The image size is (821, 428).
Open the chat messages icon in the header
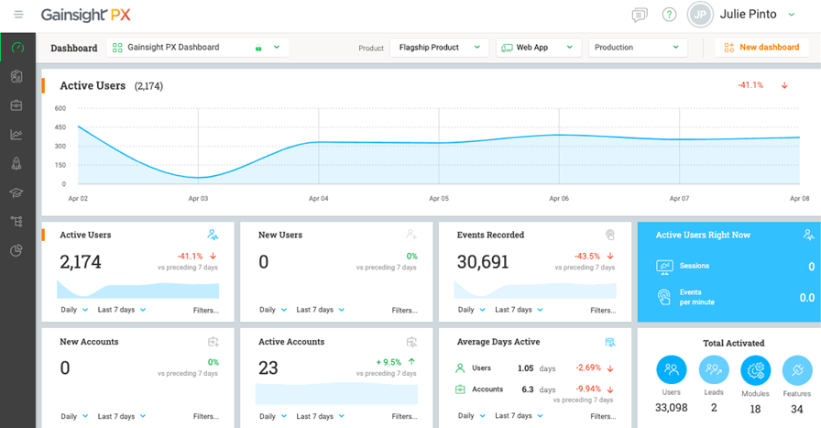click(640, 15)
